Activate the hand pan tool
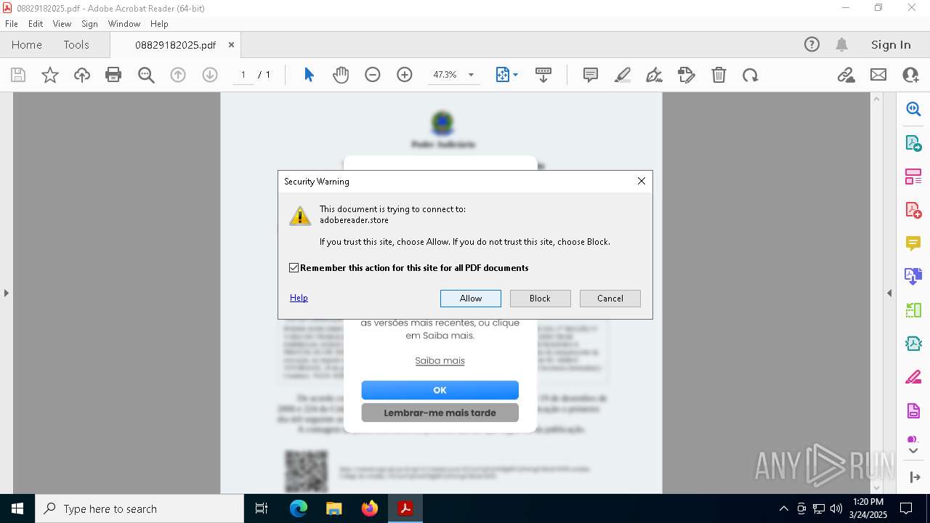This screenshot has width=930, height=523. point(341,75)
